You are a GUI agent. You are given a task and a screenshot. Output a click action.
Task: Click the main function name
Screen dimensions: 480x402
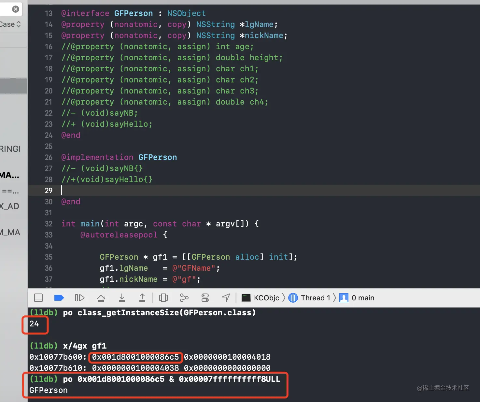click(x=90, y=224)
